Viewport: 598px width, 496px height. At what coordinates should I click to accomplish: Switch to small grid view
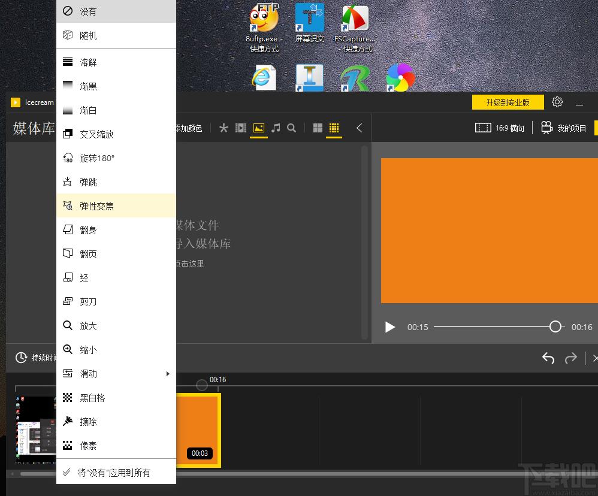click(334, 128)
